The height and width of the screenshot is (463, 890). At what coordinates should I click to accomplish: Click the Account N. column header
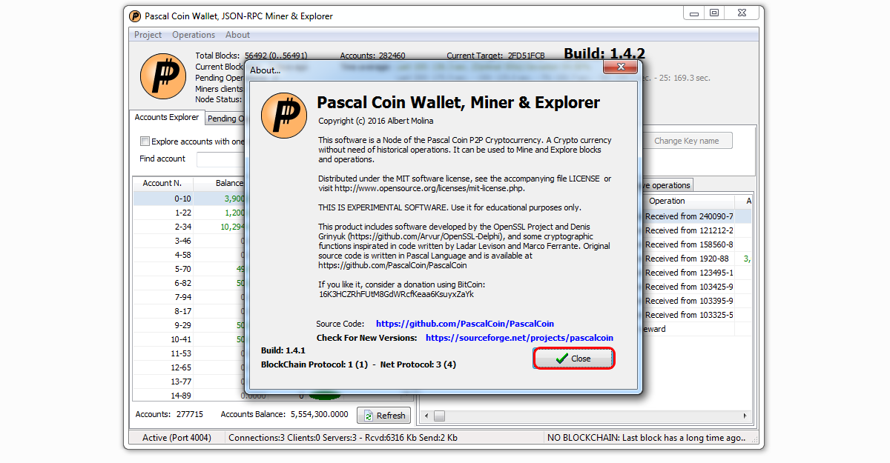[162, 183]
